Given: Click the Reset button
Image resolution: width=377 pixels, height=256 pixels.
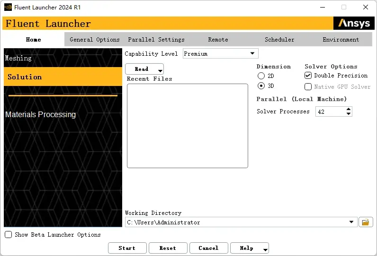Looking at the screenshot, I should [168, 248].
